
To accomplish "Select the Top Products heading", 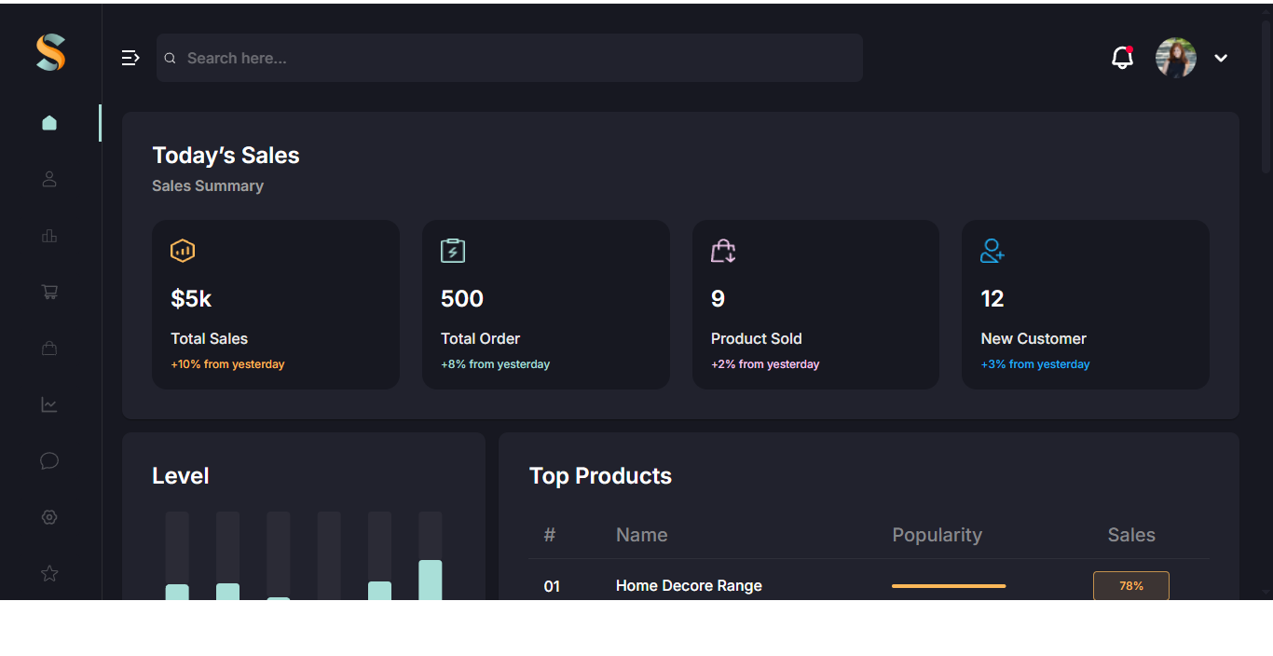I will 600,475.
